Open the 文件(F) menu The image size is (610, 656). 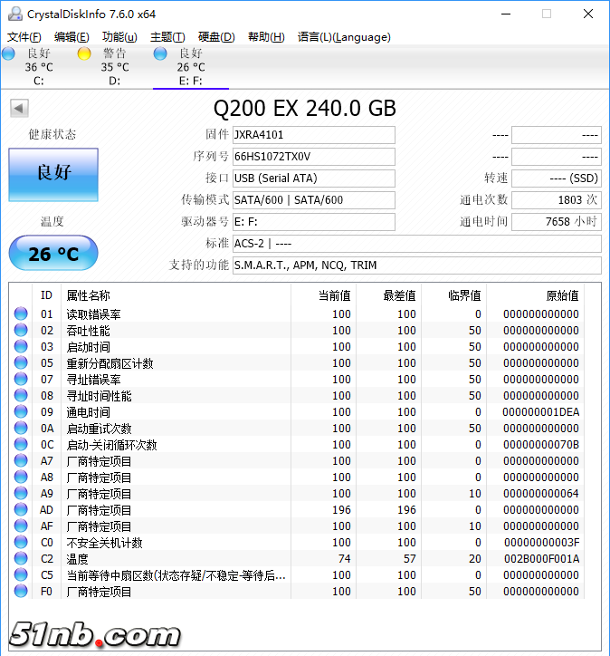click(x=24, y=37)
